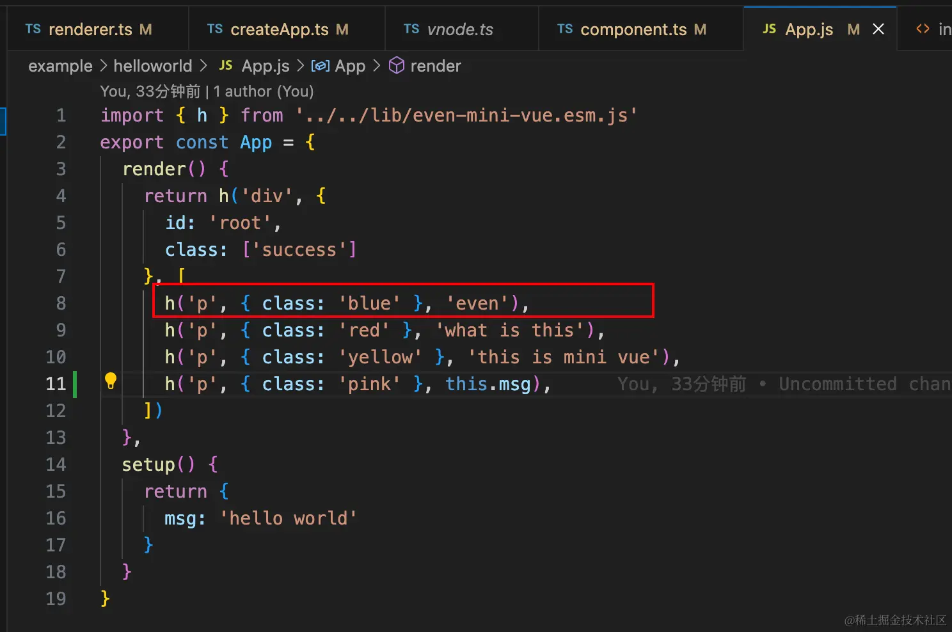This screenshot has width=952, height=632.
Task: Click the 'what is this' string
Action: coord(509,330)
